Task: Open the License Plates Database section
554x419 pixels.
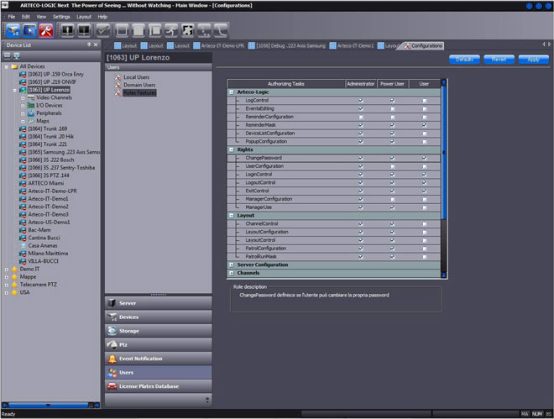Action: coord(159,386)
